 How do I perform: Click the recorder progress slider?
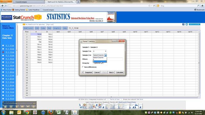(x=18, y=103)
